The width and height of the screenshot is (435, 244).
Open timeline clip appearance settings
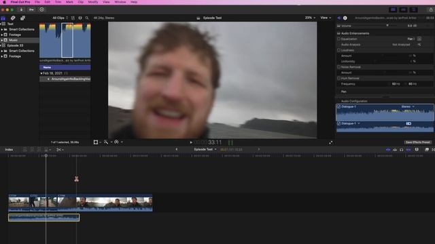417,150
